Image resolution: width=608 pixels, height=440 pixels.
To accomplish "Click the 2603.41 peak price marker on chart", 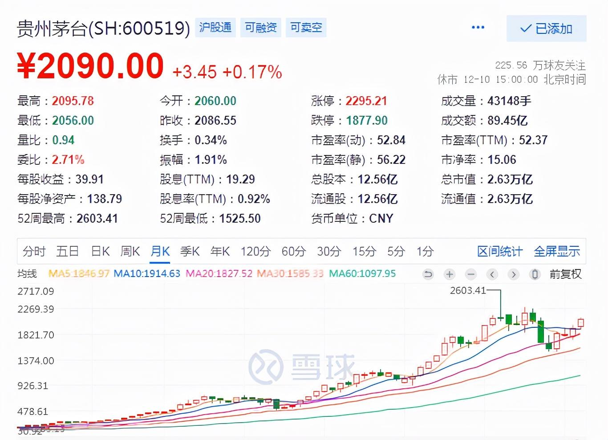I will pyautogui.click(x=468, y=291).
